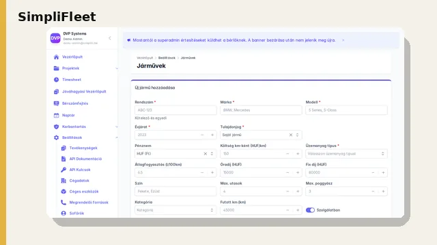Open Timesheet in the sidebar
The width and height of the screenshot is (437, 245).
click(x=72, y=80)
